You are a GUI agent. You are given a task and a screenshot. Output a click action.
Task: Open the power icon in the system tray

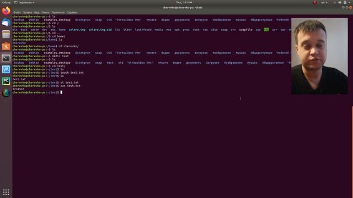pyautogui.click(x=345, y=2)
